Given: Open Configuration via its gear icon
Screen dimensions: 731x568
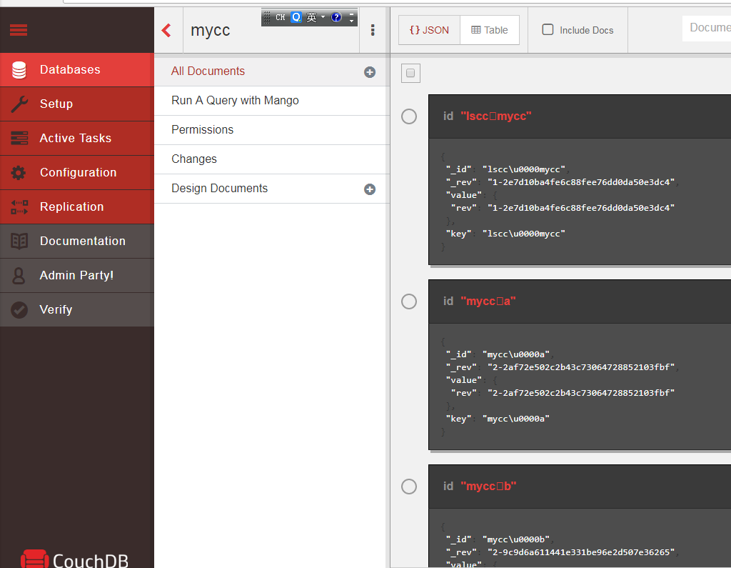Looking at the screenshot, I should coord(19,173).
